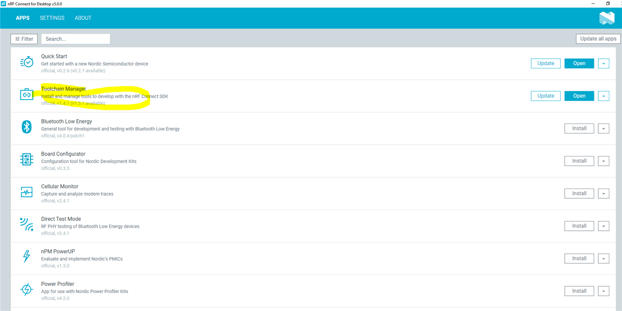Click version text official, v1.3.0
Image resolution: width=622 pixels, height=311 pixels.
(x=55, y=266)
